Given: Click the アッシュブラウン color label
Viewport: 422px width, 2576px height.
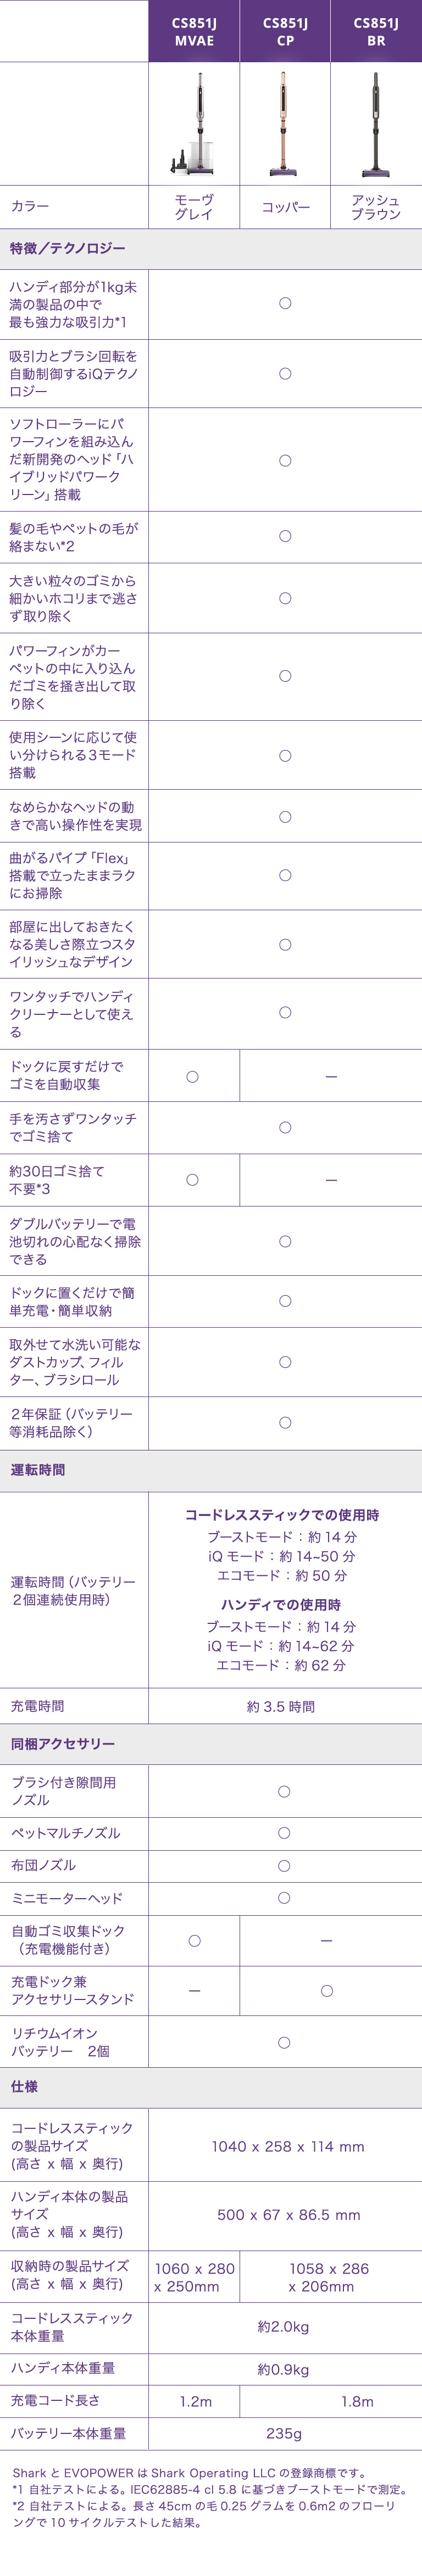Looking at the screenshot, I should tap(376, 207).
